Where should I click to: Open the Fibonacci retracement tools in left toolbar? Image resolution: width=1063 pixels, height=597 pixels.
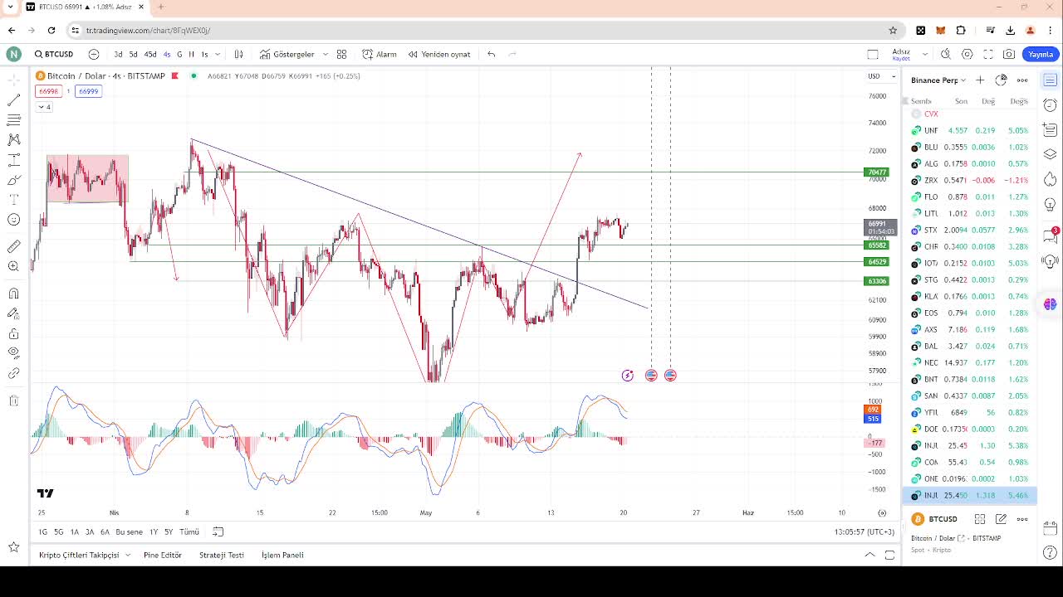tap(13, 119)
